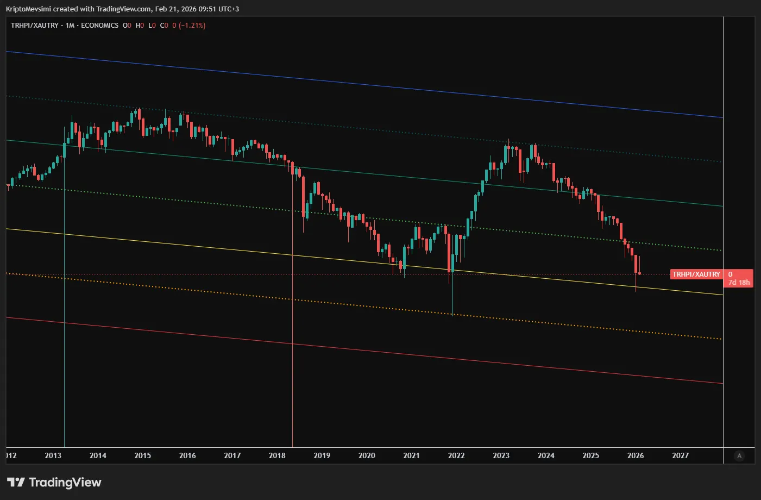The height and width of the screenshot is (500, 761).
Task: Click the 2016 label on time axis
Action: click(187, 455)
